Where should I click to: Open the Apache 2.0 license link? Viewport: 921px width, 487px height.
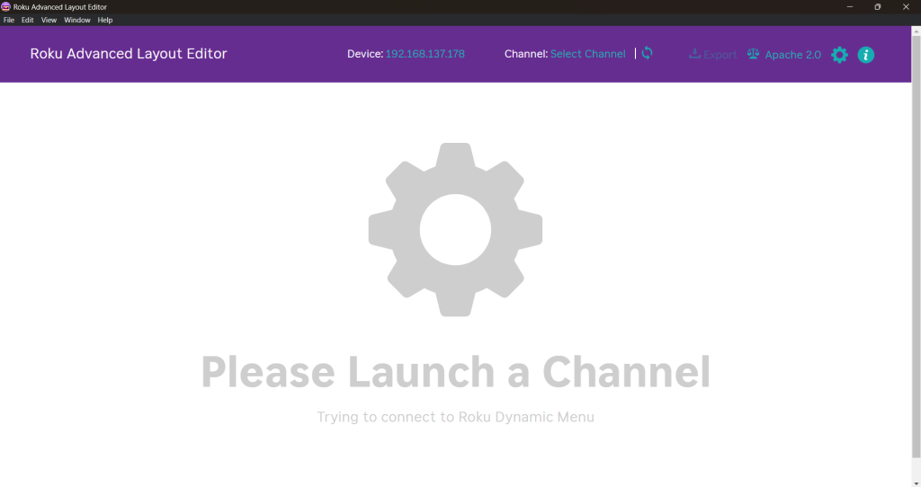(x=793, y=55)
